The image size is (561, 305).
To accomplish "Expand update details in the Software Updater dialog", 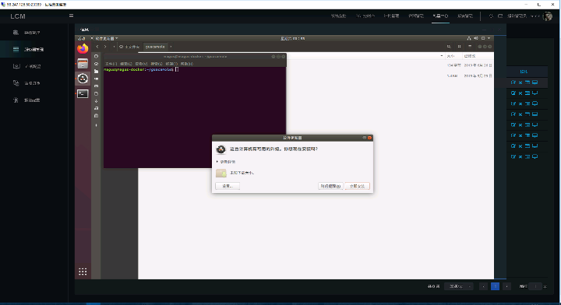I will point(226,162).
